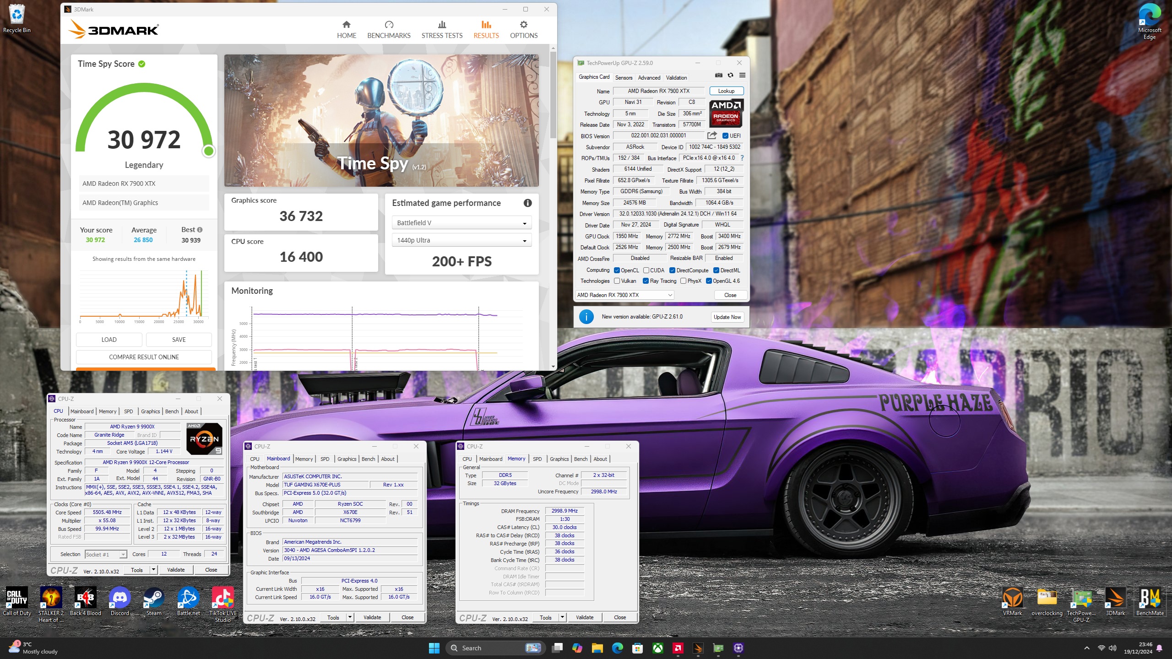
Task: Click the taskbar Search box
Action: 495,648
